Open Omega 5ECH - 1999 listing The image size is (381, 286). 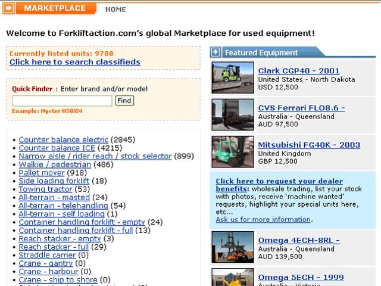point(301,277)
